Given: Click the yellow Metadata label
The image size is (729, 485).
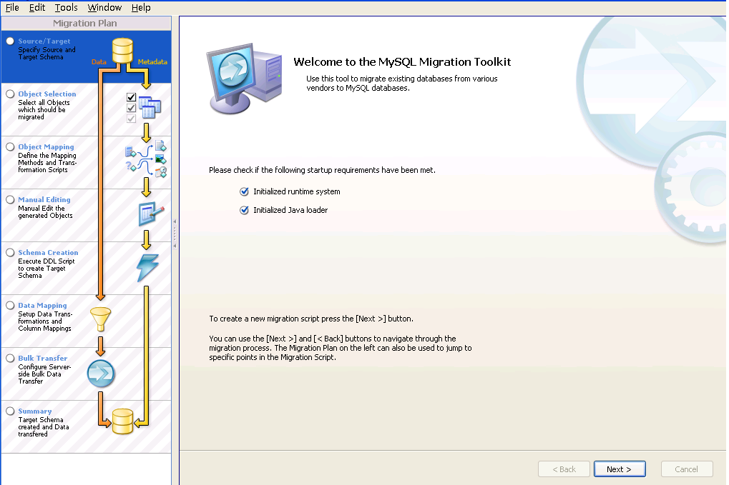Looking at the screenshot, I should [152, 61].
